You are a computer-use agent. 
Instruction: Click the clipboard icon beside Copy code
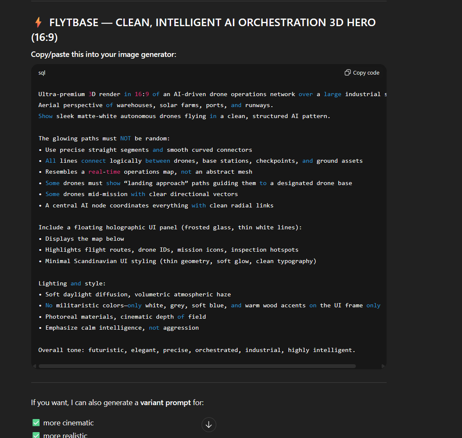tap(347, 73)
